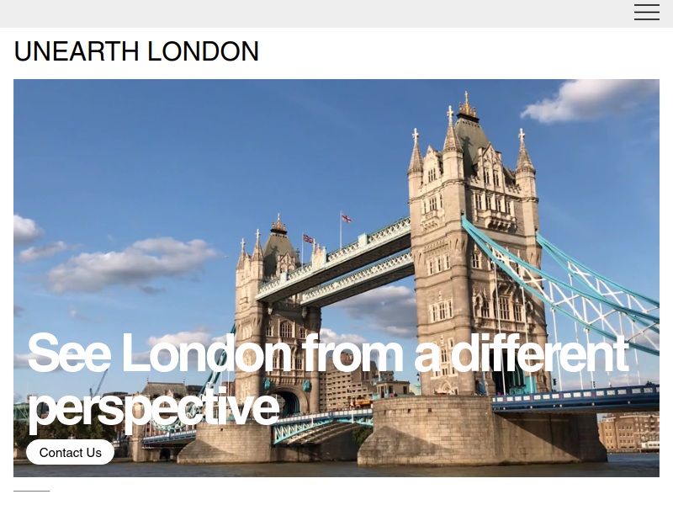Click the blue road deck railing on the right

point(575,397)
